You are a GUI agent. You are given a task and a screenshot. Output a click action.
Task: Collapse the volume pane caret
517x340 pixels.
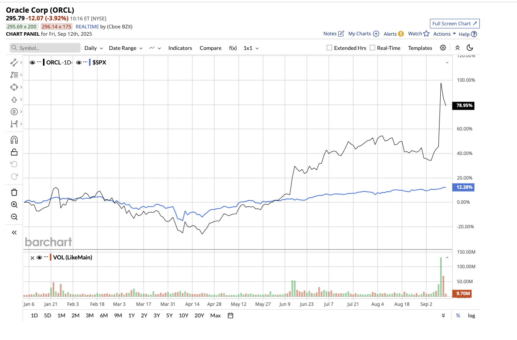point(447,257)
